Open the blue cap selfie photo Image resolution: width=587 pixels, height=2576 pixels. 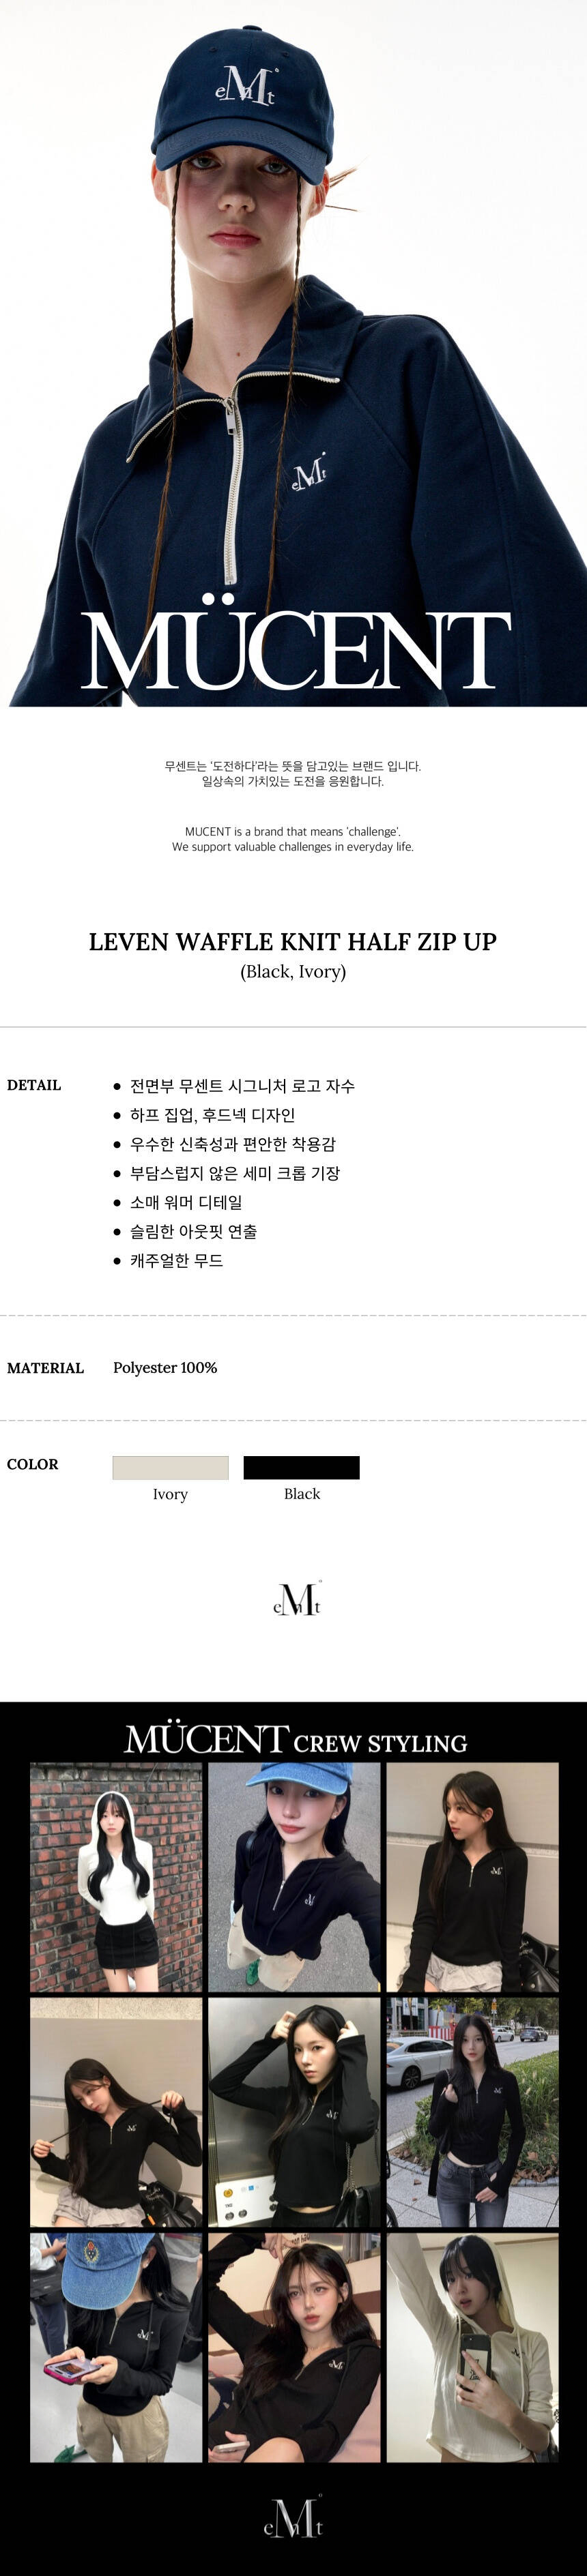coord(294,1877)
